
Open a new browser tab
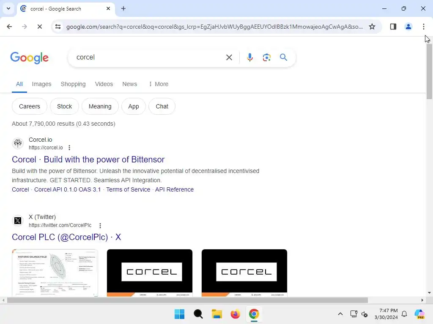123,8
